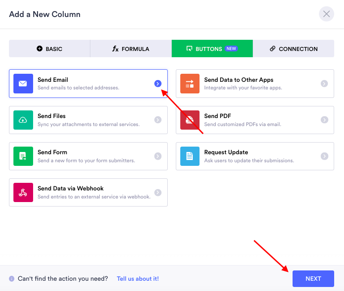Switch to the Basic tab
The height and width of the screenshot is (291, 344).
tap(50, 49)
